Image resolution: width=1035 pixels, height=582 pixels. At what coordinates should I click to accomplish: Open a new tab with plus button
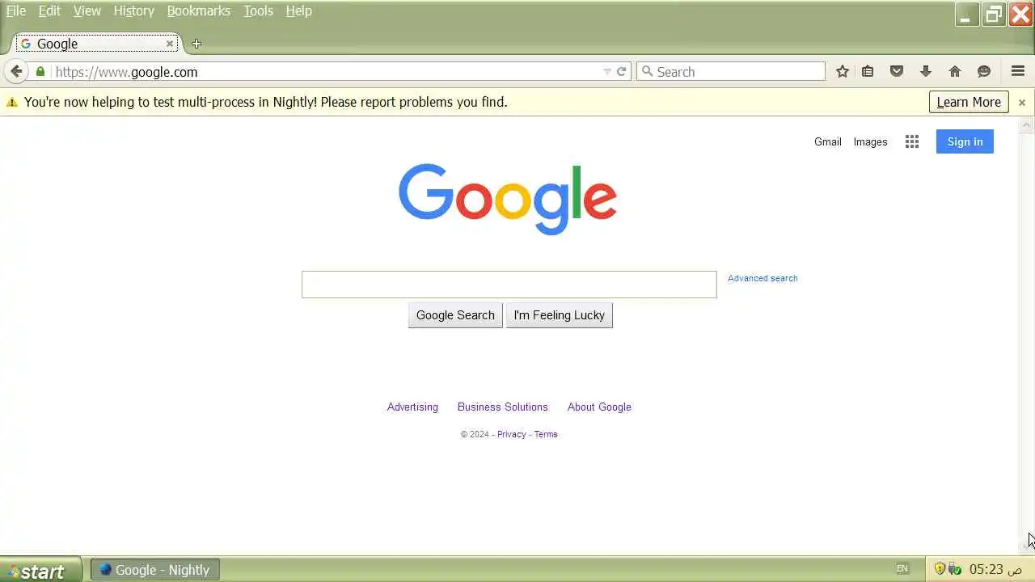click(x=196, y=44)
